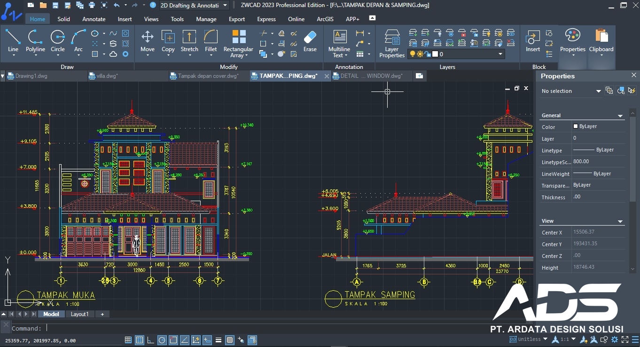640x347 pixels.
Task: Switch to the Annotate ribbon tab
Action: (x=94, y=19)
